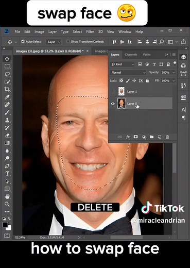Screen dimensions: 190x268
Task: Select the Quick Selection tool
Action: (x=7, y=81)
